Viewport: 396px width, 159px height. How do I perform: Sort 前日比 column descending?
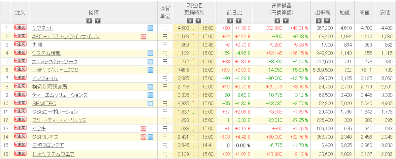[238, 20]
